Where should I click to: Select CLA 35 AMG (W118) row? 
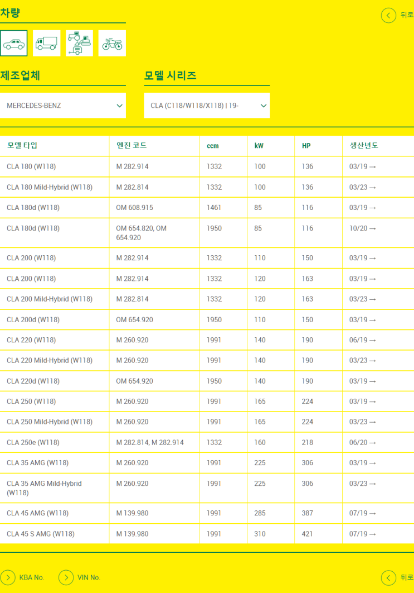(x=207, y=463)
